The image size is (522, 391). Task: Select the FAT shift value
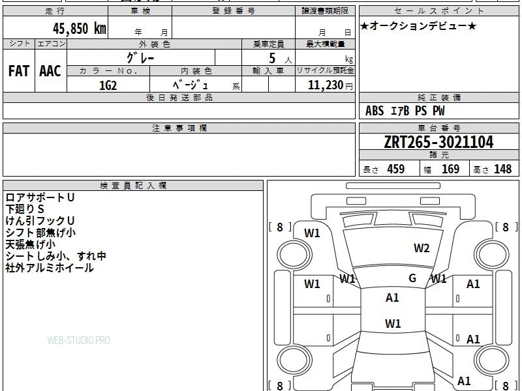(19, 71)
